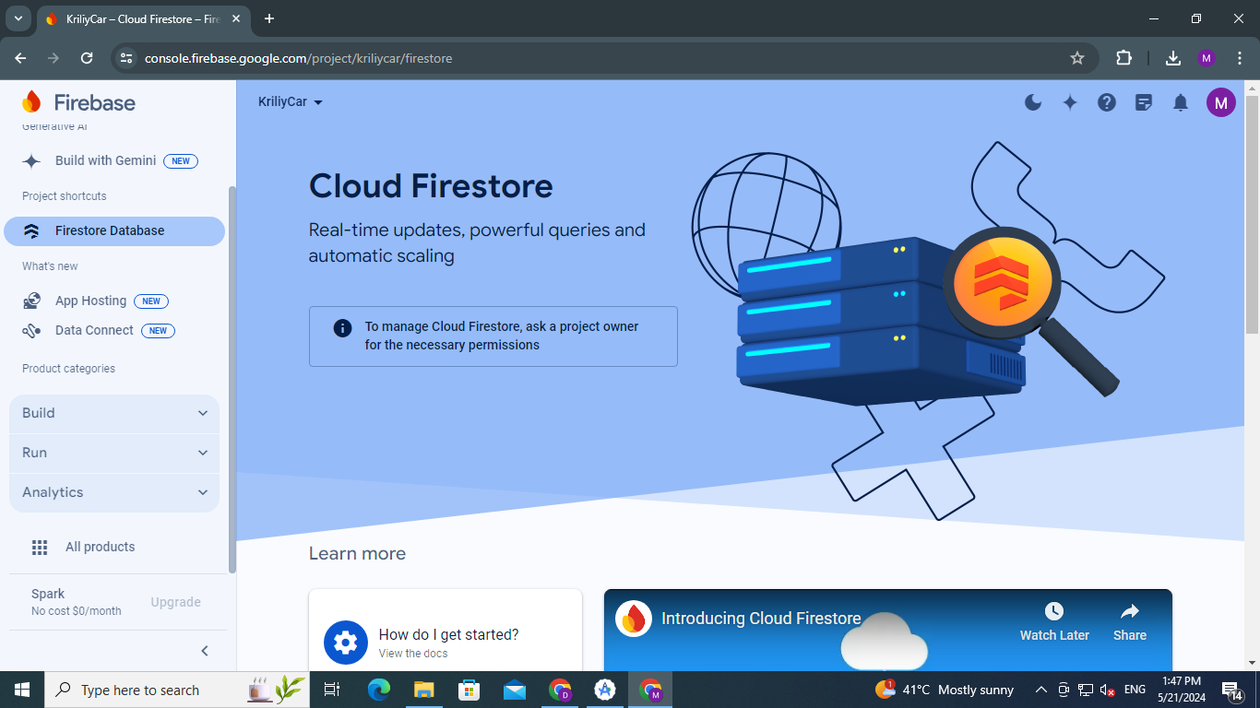The width and height of the screenshot is (1260, 708).
Task: Launch Microsoft Edge from taskbar
Action: coord(378,690)
